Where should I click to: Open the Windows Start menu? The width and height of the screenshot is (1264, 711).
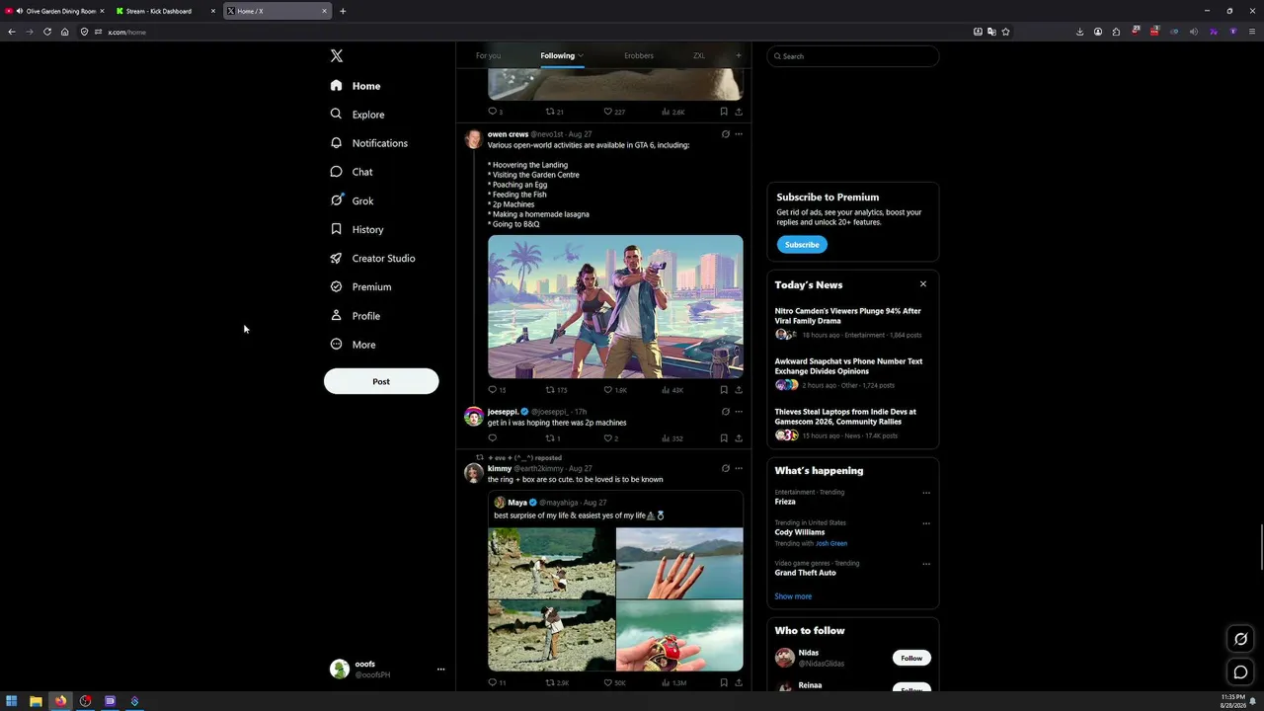point(11,701)
